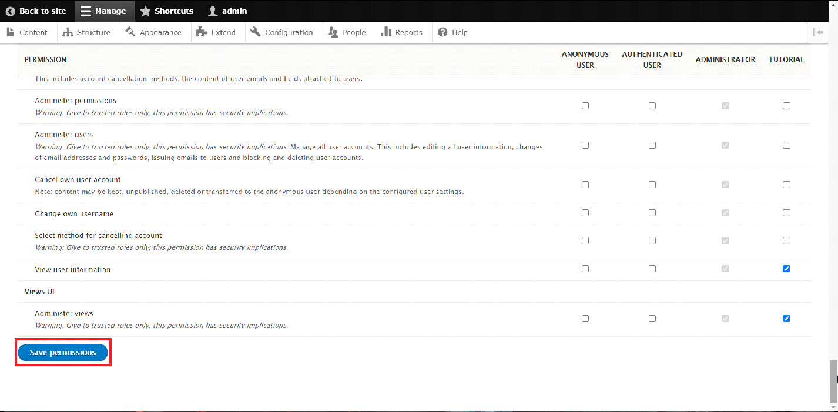Open Content via its page icon
The width and height of the screenshot is (838, 412).
coord(11,32)
